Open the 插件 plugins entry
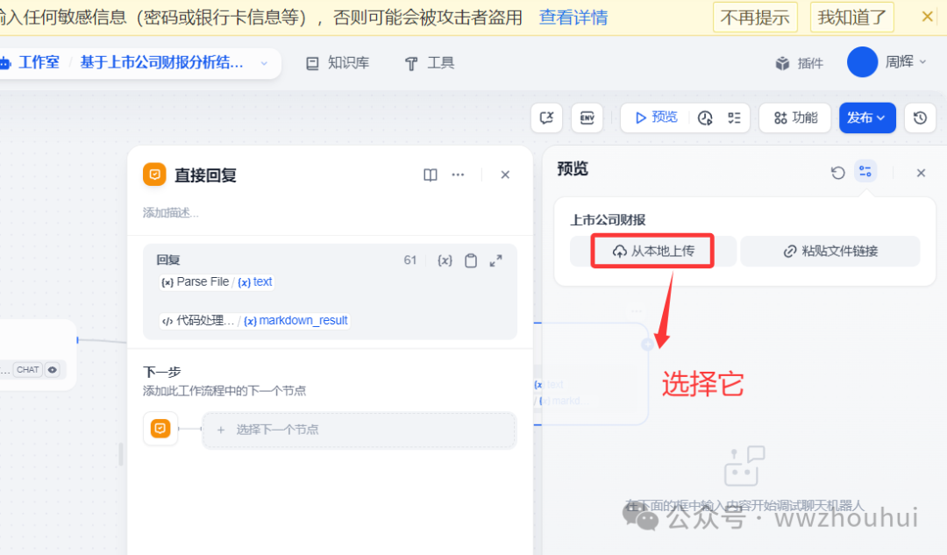Screen dimensions: 947x555 click(799, 63)
